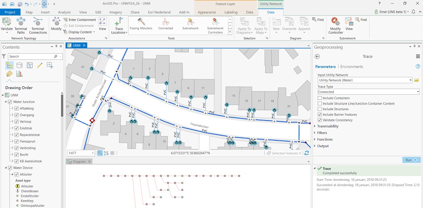The height and width of the screenshot is (208, 423).
Task: Open the notifications bell icon
Action: click(413, 12)
